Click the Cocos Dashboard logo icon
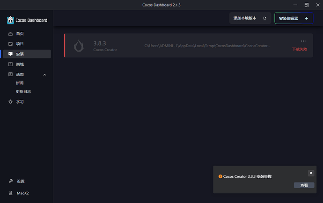The height and width of the screenshot is (203, 323). (x=10, y=20)
